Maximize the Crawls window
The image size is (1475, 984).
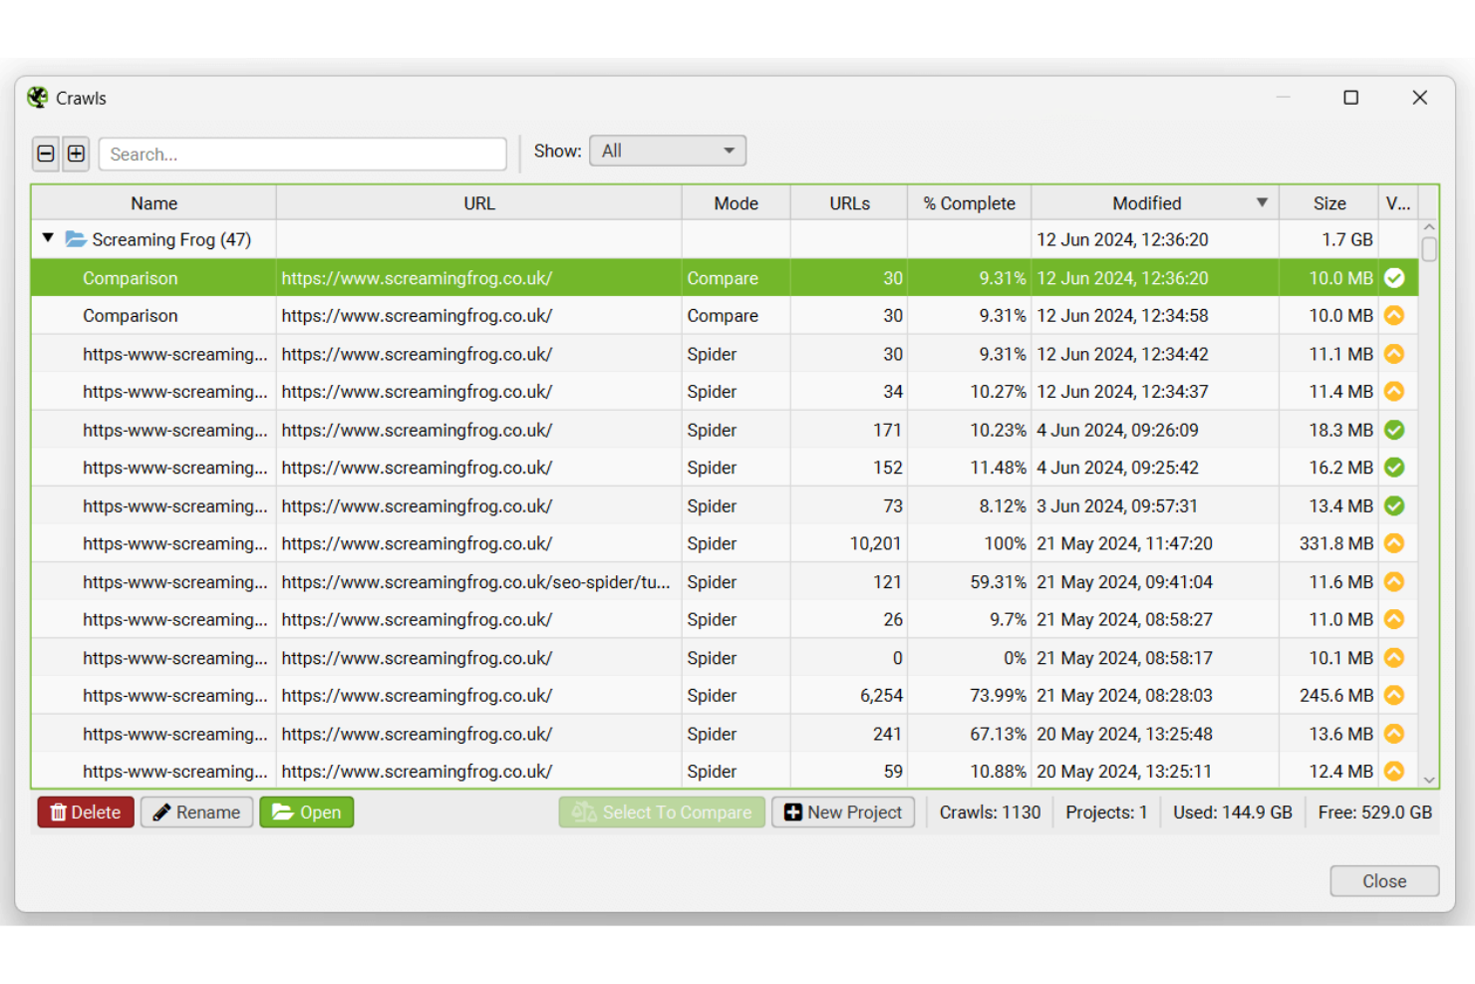tap(1351, 98)
